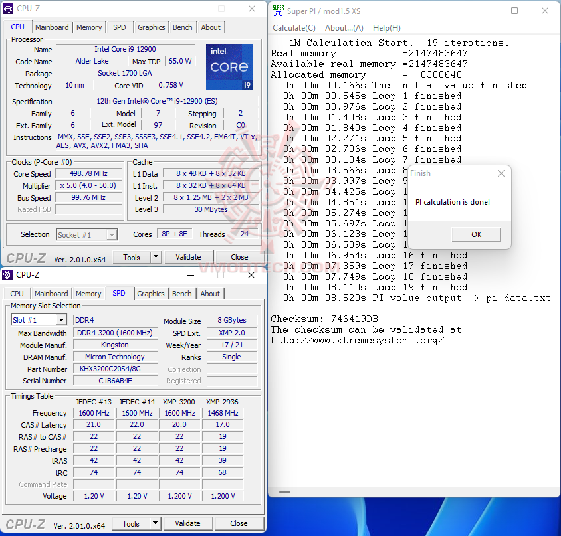This screenshot has width=561, height=536.
Task: Minimize the bottom CPU-Z window
Action: 191,275
